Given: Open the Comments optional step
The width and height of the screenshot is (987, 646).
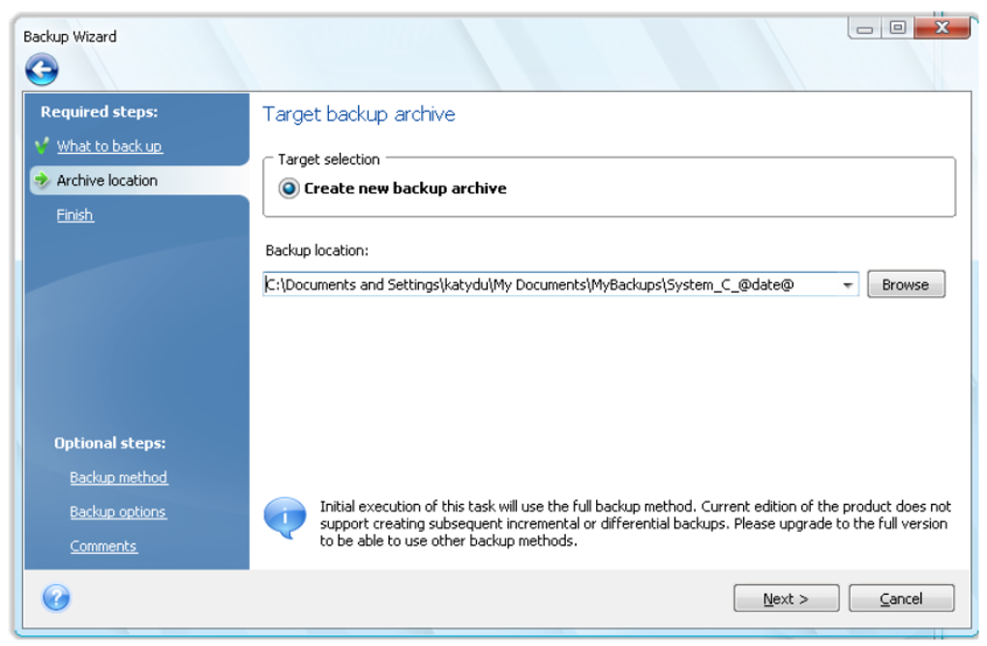Looking at the screenshot, I should pos(104,546).
